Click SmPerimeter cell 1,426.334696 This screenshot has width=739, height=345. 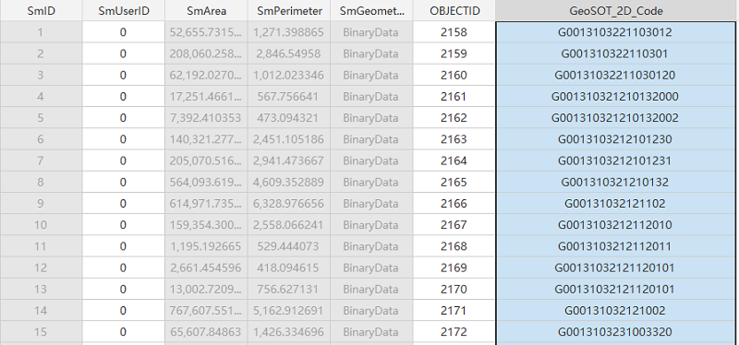click(289, 332)
